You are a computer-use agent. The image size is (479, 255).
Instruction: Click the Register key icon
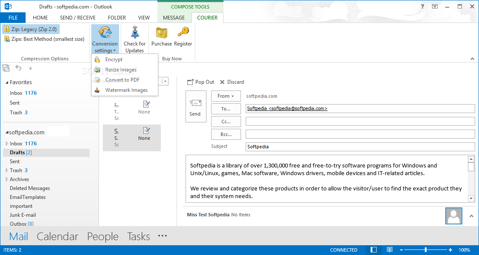183,33
